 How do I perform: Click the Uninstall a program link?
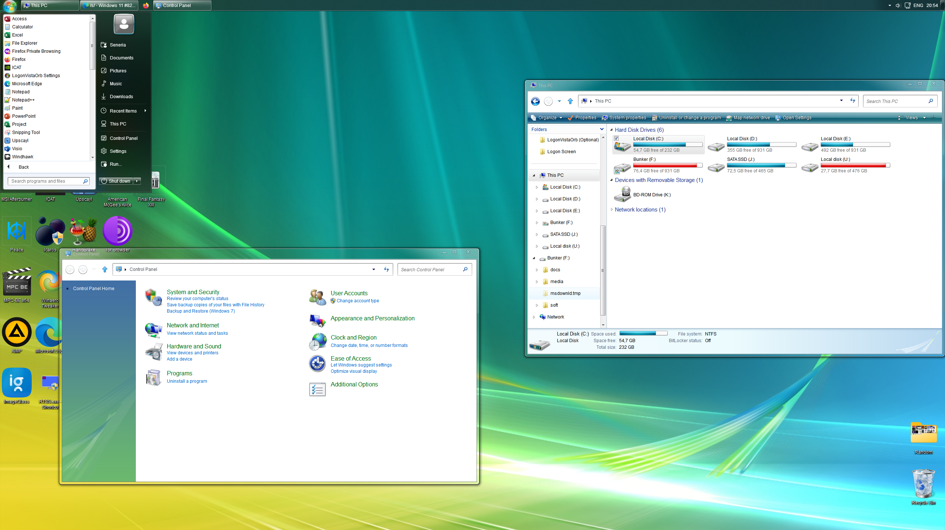pyautogui.click(x=187, y=381)
